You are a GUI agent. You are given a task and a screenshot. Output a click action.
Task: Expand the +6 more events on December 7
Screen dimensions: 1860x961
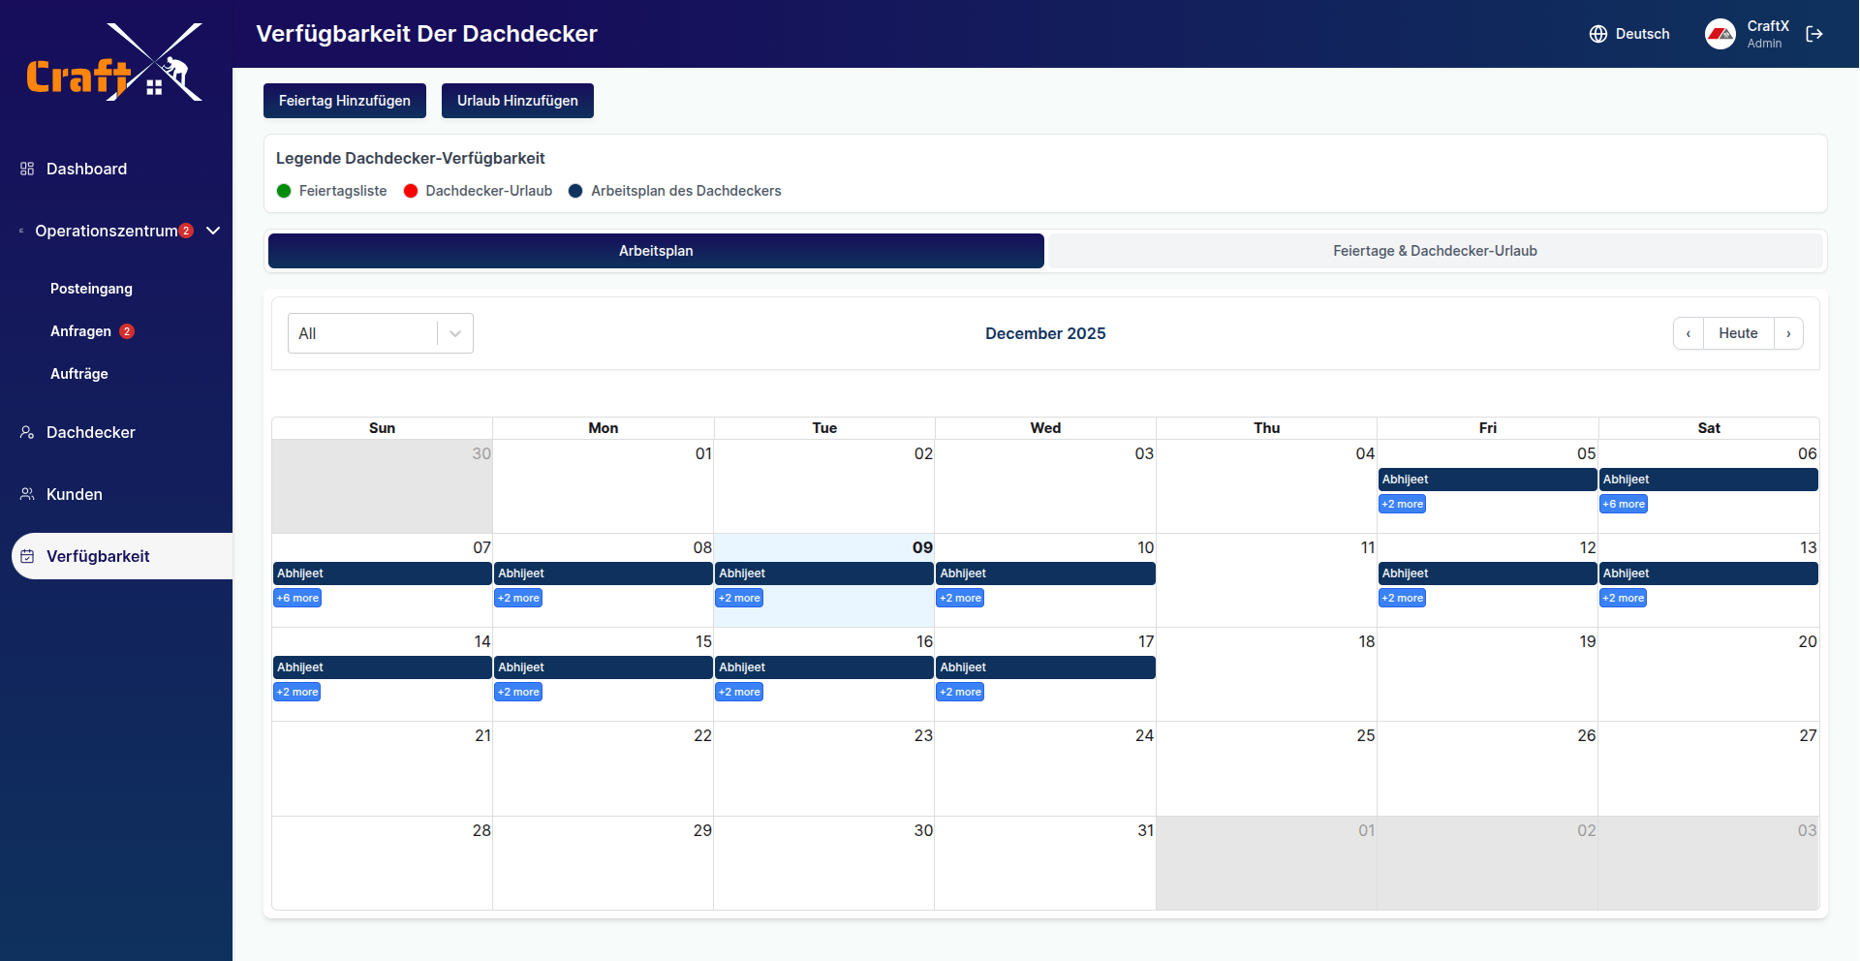tap(296, 598)
